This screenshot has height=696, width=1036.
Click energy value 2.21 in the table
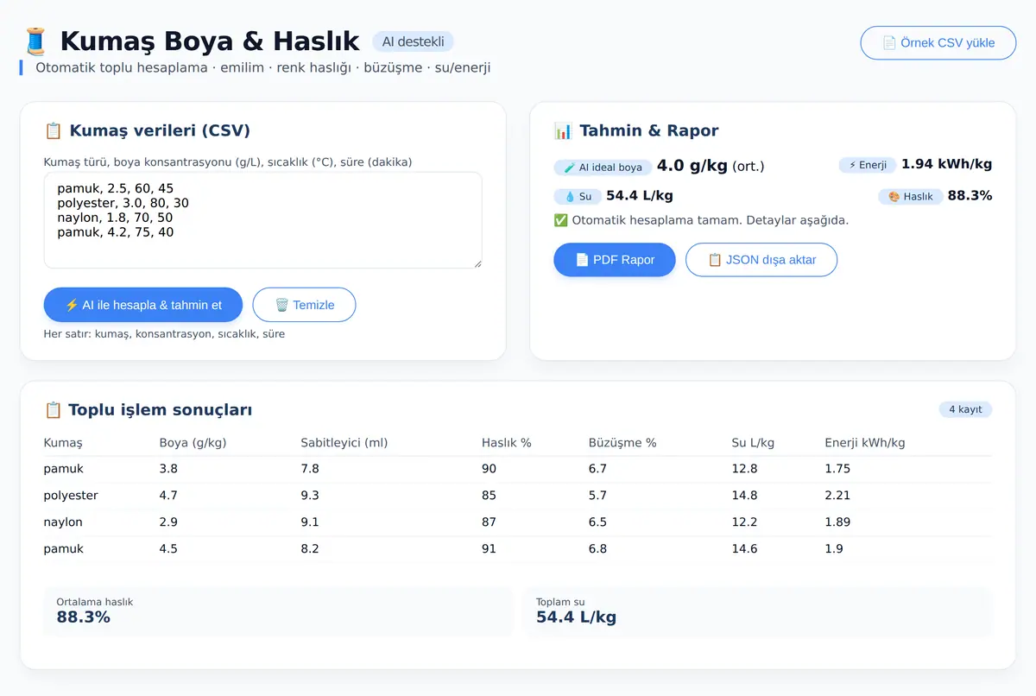click(x=837, y=496)
